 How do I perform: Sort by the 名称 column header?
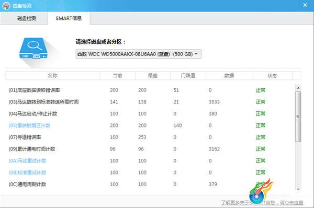tap(53, 76)
